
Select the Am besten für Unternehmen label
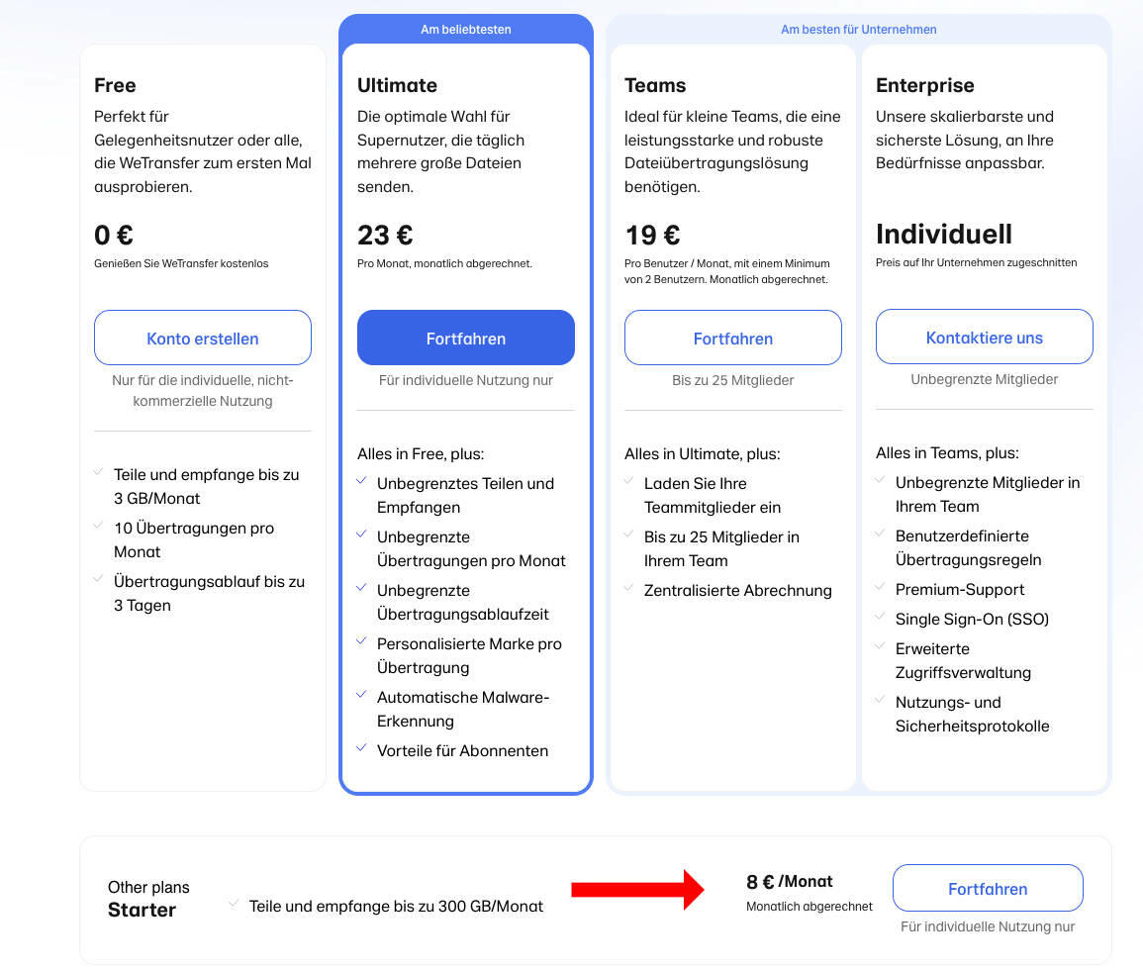click(859, 29)
